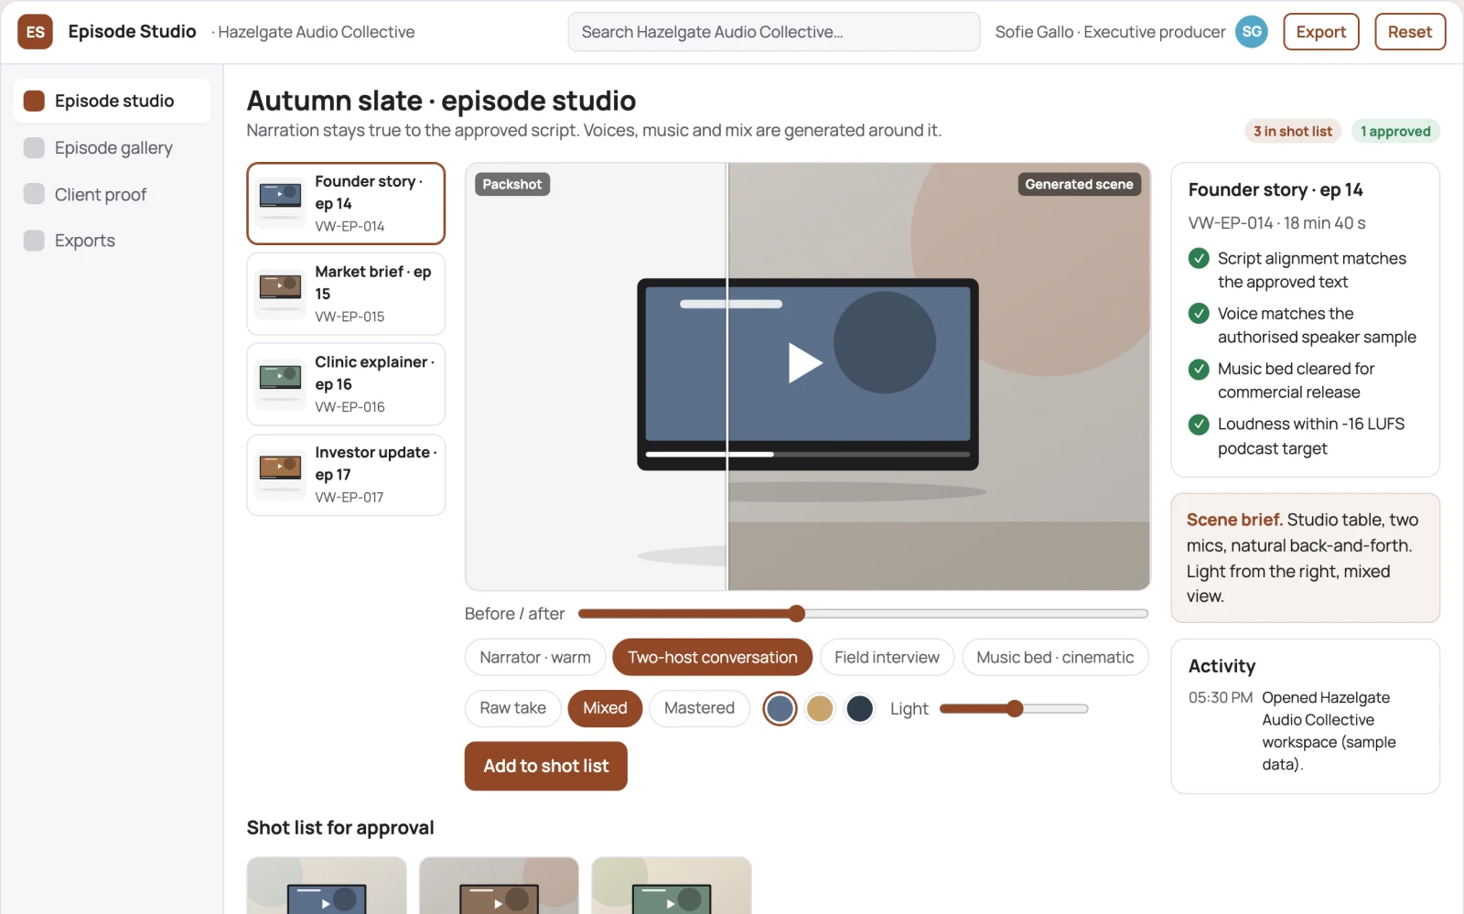The image size is (1464, 914).
Task: Click the Episode studio sidebar icon
Action: 34,101
